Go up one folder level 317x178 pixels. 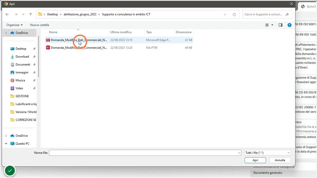click(31, 15)
